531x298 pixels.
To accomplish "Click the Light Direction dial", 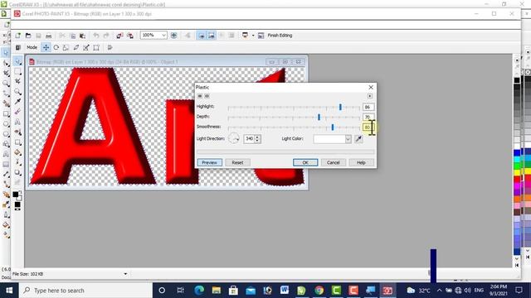I will coord(234,138).
